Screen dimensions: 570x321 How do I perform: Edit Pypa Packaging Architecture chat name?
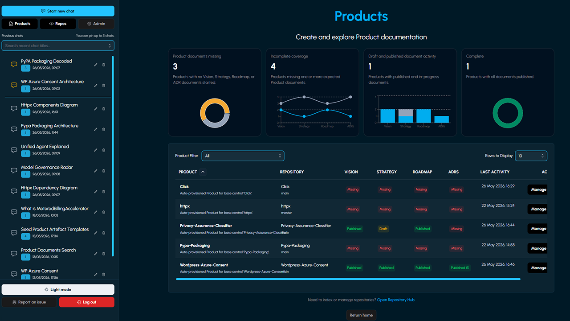96,129
